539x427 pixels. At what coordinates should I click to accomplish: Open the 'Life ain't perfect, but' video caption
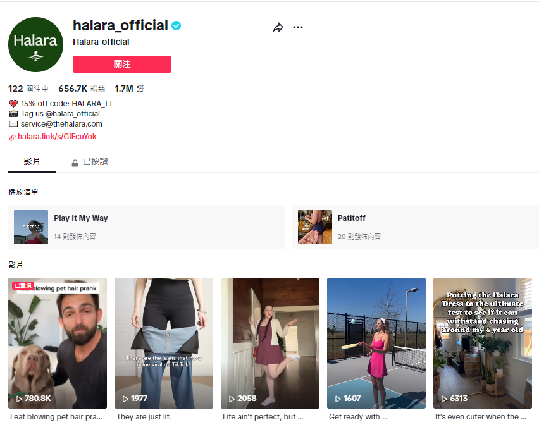pos(263,417)
